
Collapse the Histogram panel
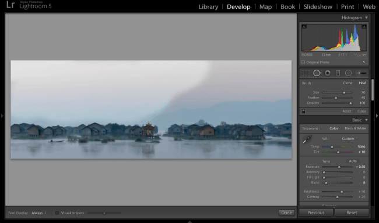(x=366, y=17)
